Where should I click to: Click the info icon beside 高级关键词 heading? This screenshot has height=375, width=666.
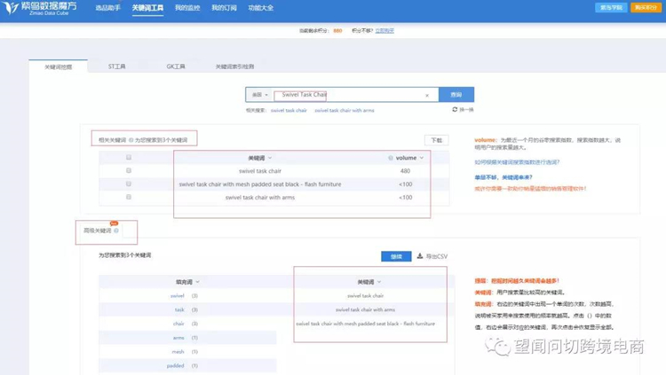(116, 230)
